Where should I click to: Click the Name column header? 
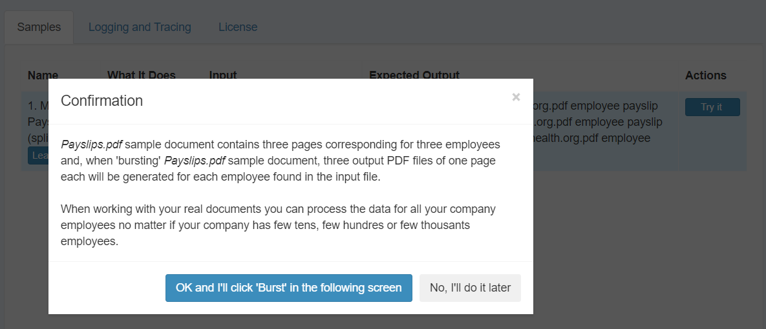point(43,75)
